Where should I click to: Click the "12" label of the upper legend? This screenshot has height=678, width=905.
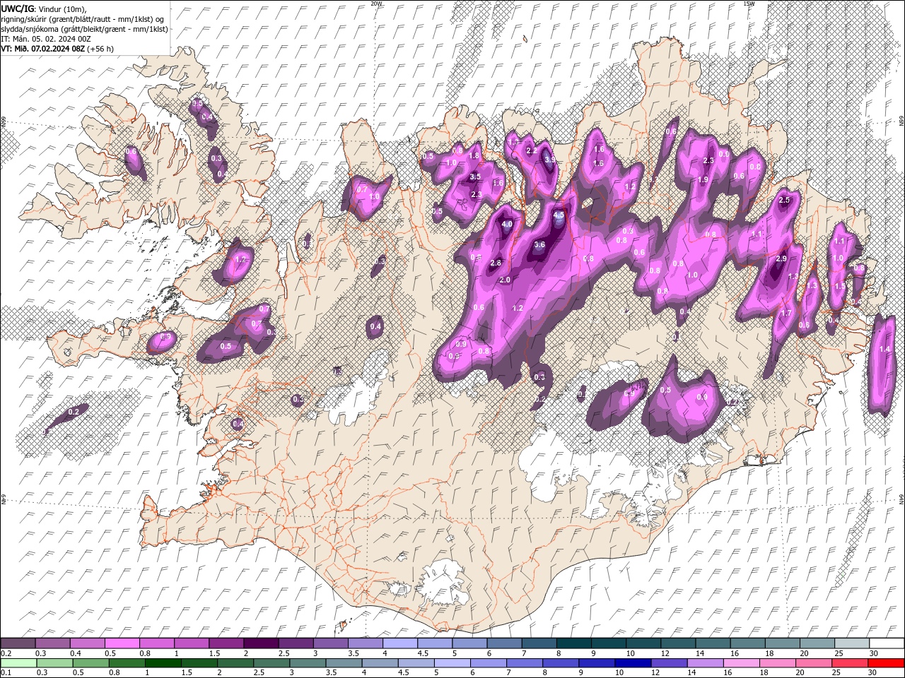(x=665, y=653)
